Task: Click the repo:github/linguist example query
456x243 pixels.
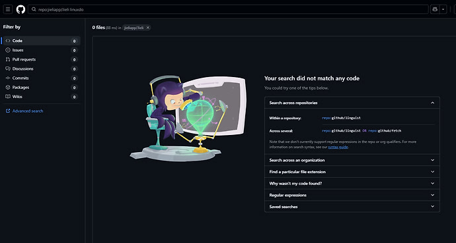Action: [x=341, y=118]
